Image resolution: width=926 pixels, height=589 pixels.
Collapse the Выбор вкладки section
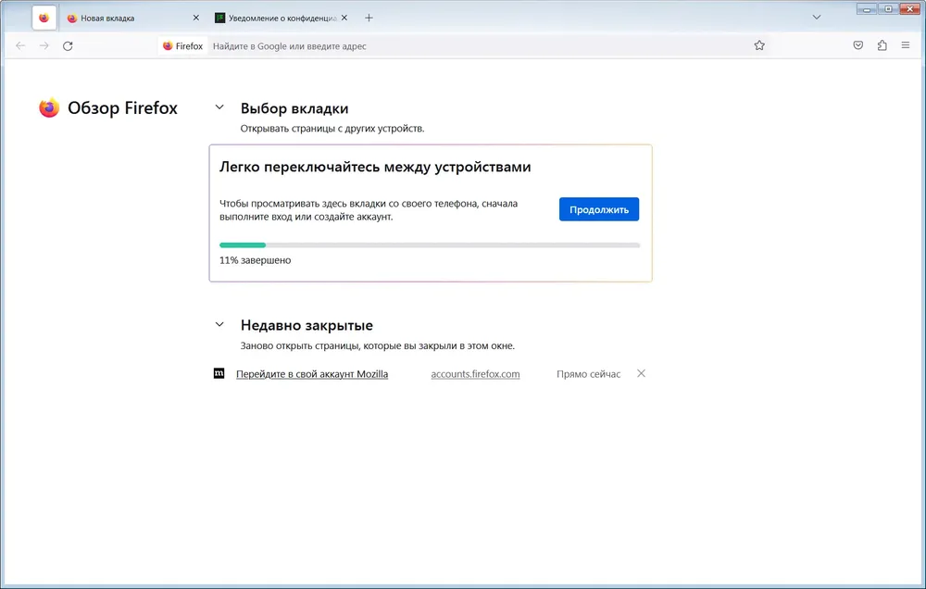[219, 107]
